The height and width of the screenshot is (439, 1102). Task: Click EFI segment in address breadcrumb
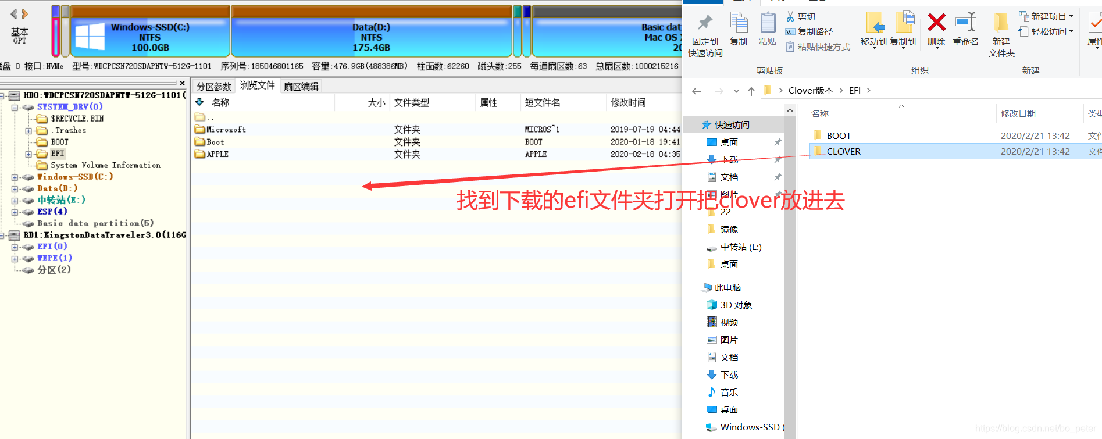point(855,91)
